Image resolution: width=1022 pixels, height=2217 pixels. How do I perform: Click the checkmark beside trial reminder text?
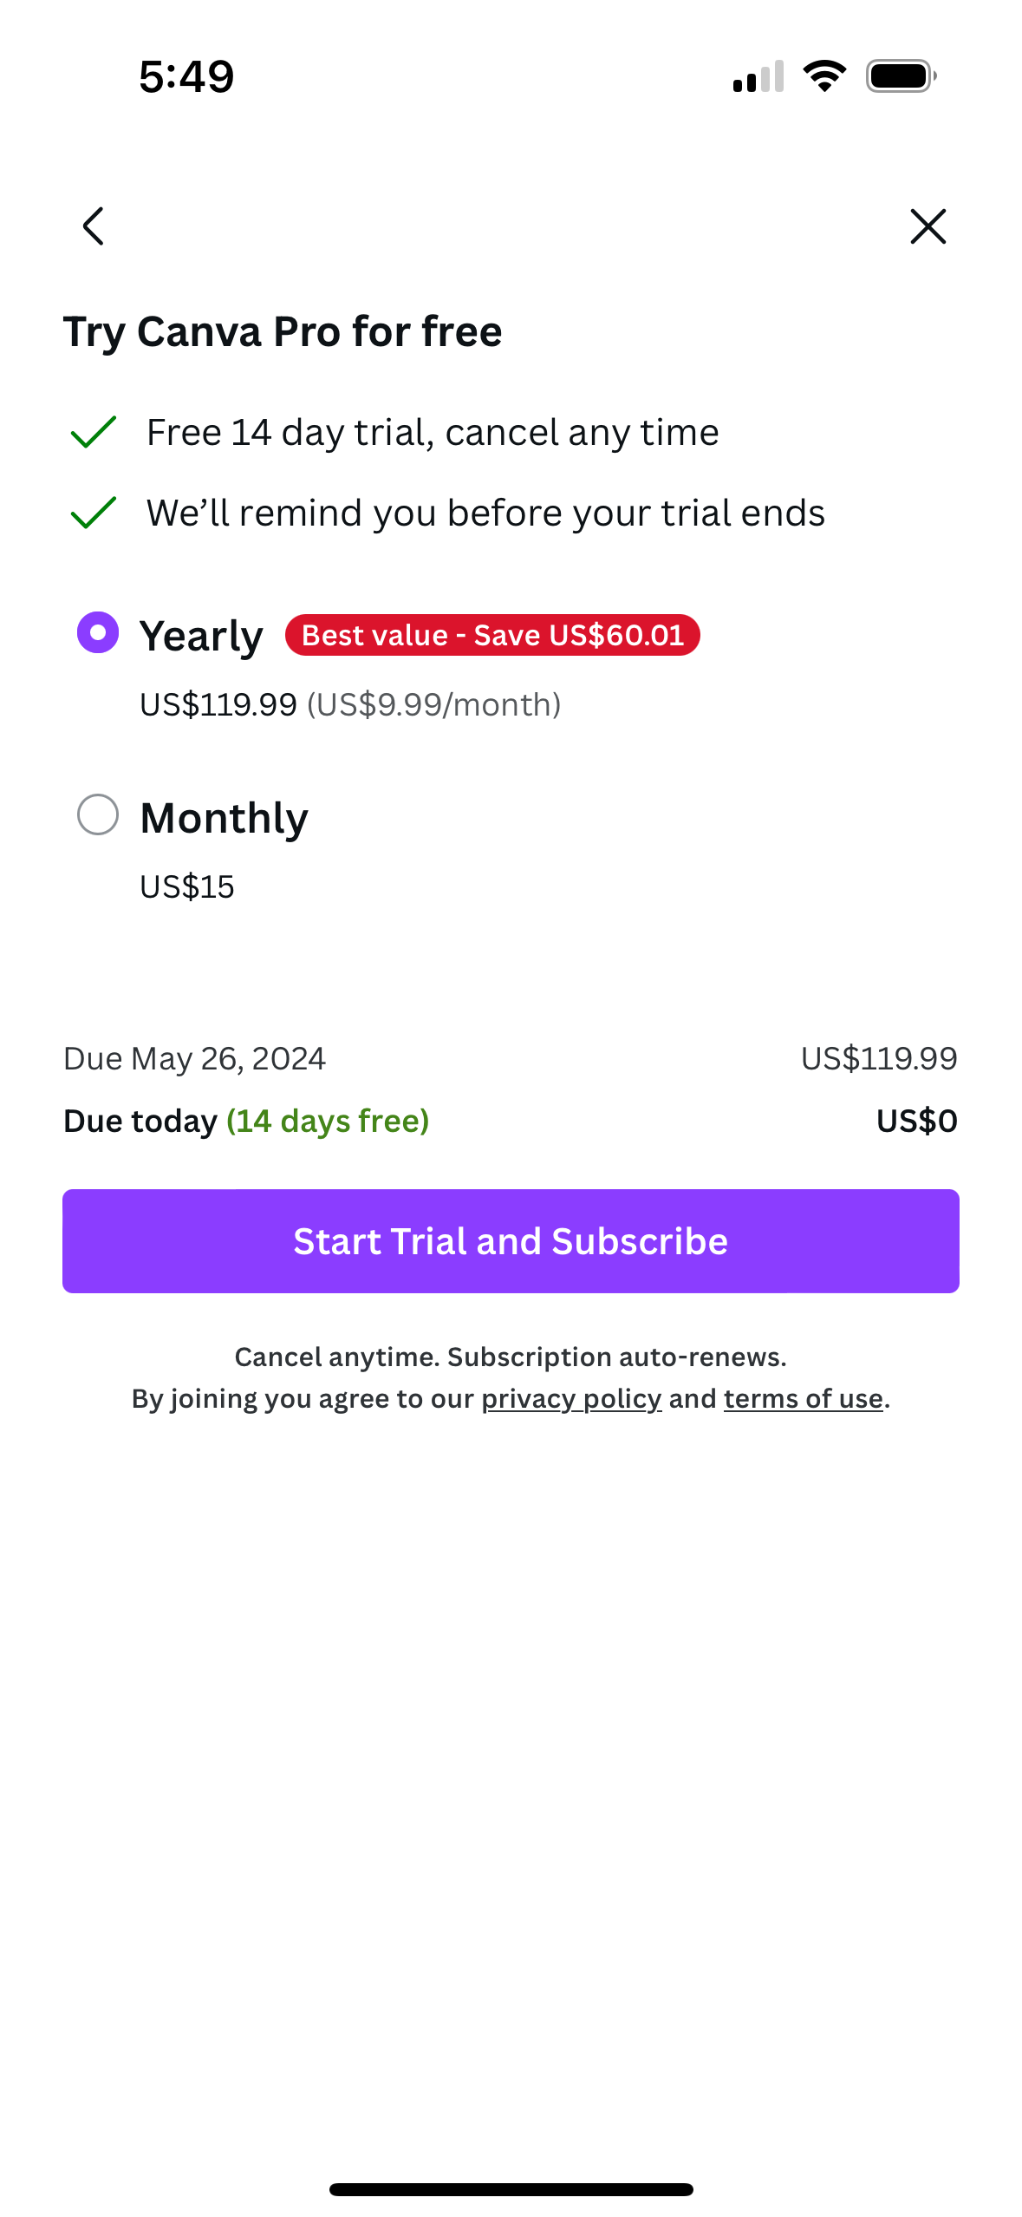click(94, 513)
